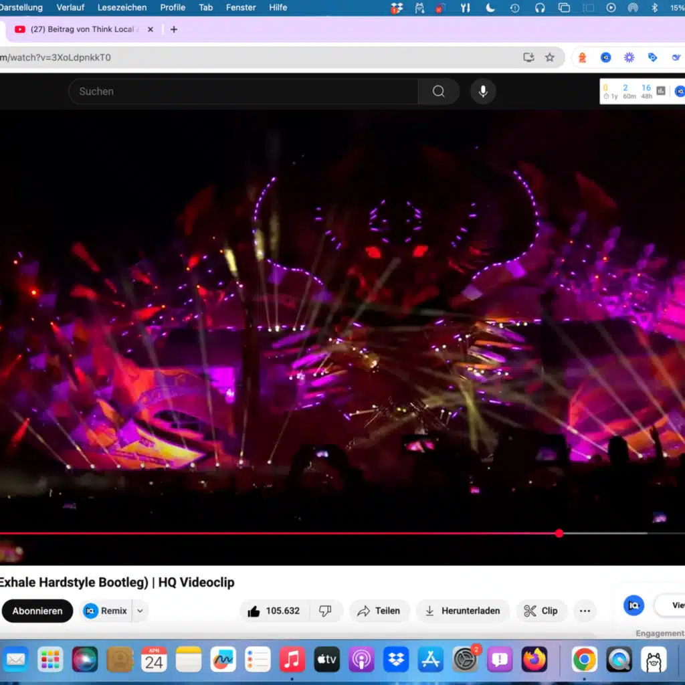Click the install app icon in address bar
This screenshot has width=685, height=685.
[x=528, y=58]
